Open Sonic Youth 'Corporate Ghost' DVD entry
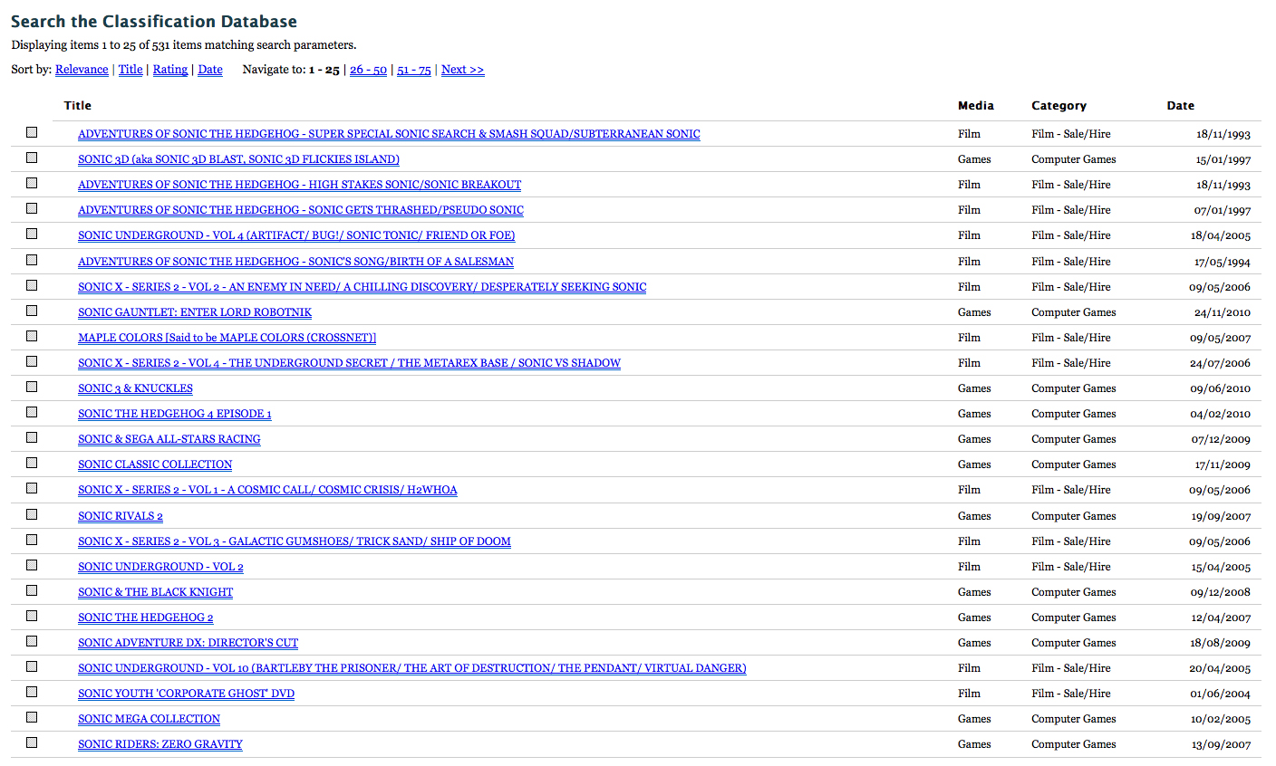Image resolution: width=1276 pixels, height=766 pixels. [x=186, y=694]
